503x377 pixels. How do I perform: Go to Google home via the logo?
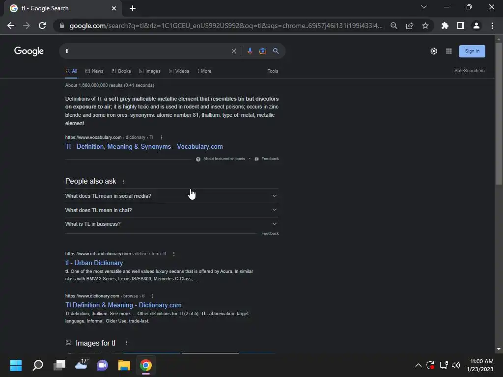click(x=29, y=51)
